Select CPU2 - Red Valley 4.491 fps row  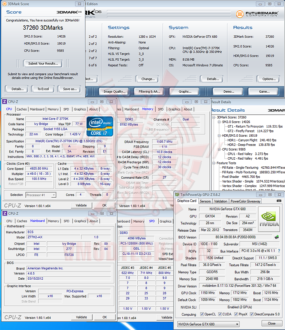(x=248, y=158)
